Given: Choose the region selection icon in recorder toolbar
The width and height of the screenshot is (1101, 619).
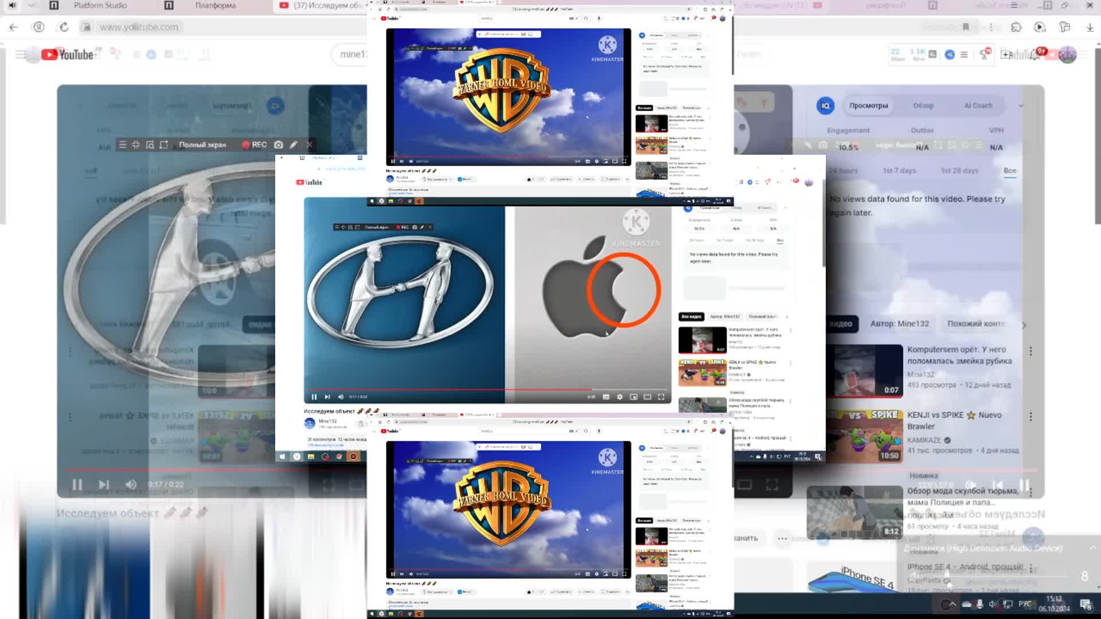Looking at the screenshot, I should pos(163,145).
